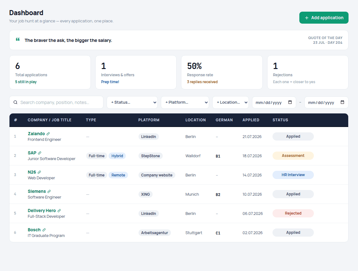Click the Total applications card
Viewport: 358px width, 271px height.
point(50,72)
